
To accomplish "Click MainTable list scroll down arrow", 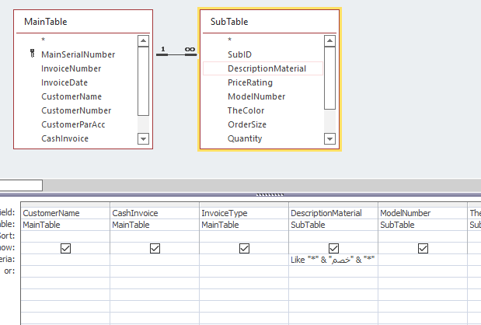I will click(x=143, y=138).
